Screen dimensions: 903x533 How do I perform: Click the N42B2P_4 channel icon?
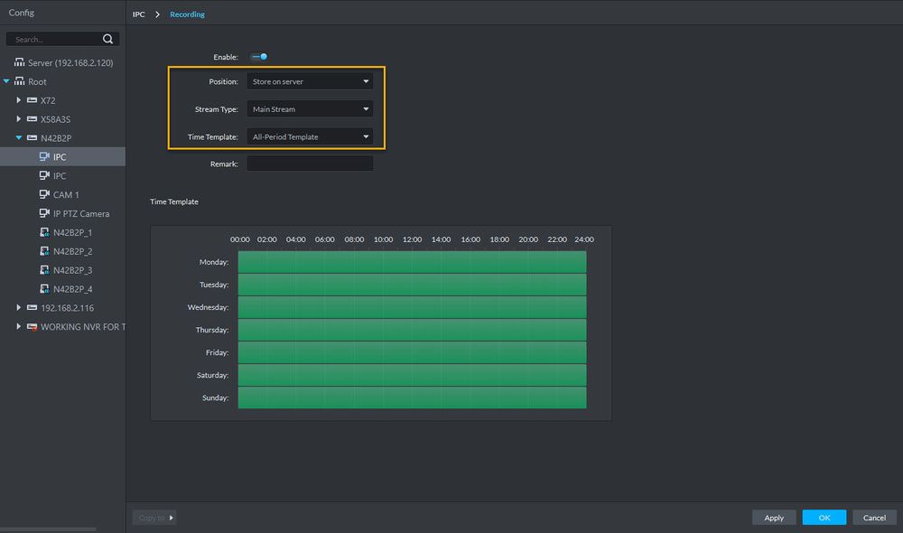point(44,290)
